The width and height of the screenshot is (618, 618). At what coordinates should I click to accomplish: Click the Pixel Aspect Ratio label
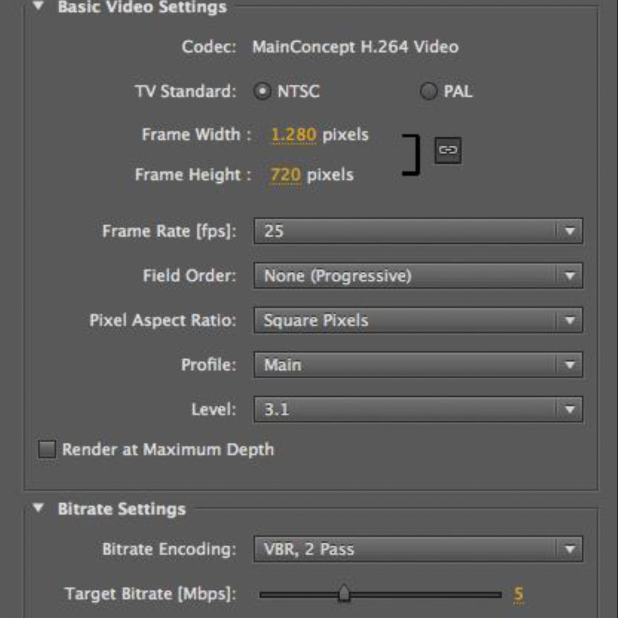coord(163,320)
